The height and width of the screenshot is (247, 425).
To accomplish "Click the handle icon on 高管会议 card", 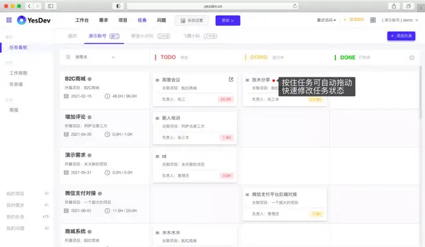I will point(157,80).
